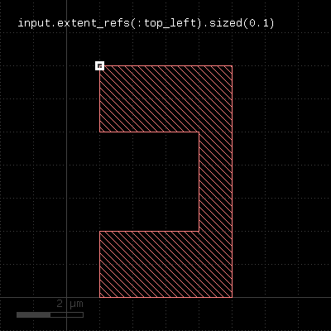Click the word "extent_refs" in the title text
The image size is (331, 331).
click(94, 23)
